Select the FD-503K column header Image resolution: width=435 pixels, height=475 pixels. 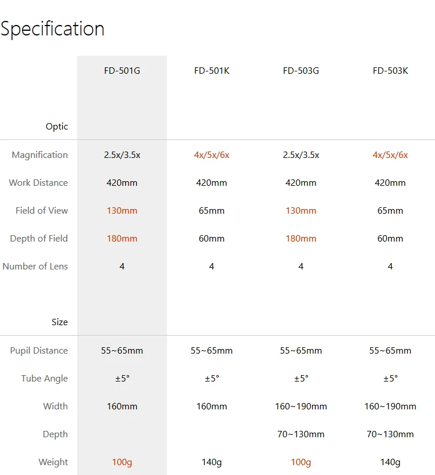coord(390,71)
